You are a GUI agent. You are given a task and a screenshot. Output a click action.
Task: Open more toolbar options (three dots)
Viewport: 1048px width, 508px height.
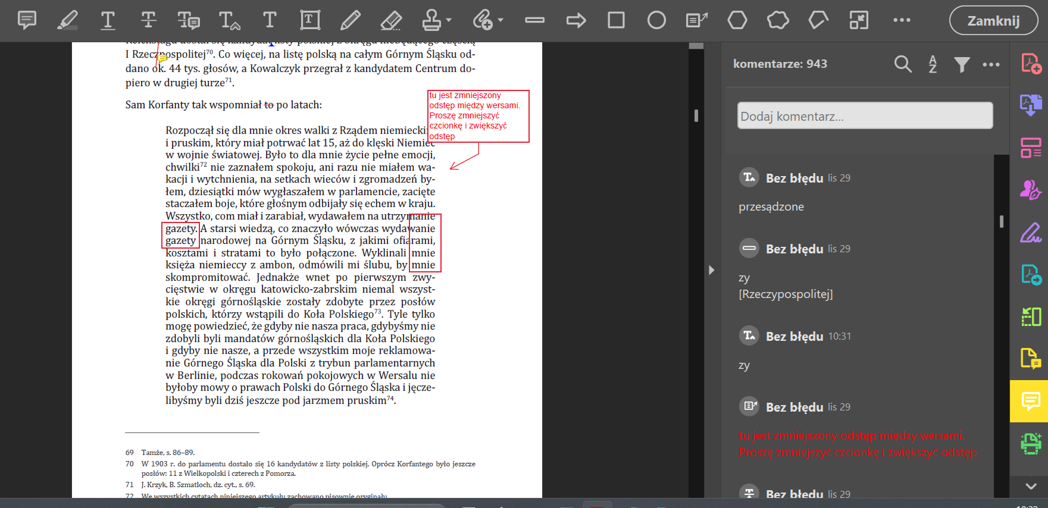coord(902,20)
